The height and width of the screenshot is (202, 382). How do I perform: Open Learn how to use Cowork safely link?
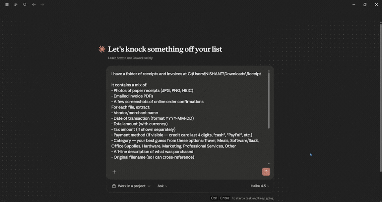tap(131, 58)
